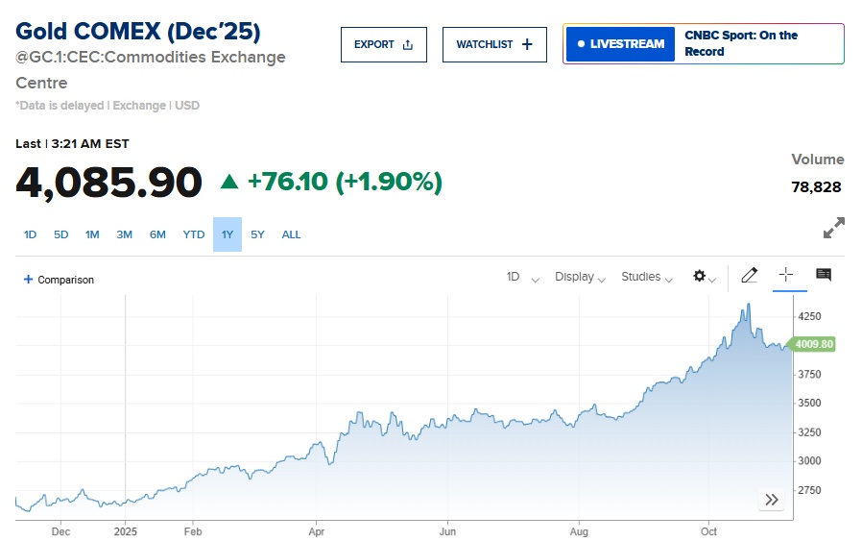Open chart settings gear icon
The width and height of the screenshot is (862, 541).
pos(704,277)
